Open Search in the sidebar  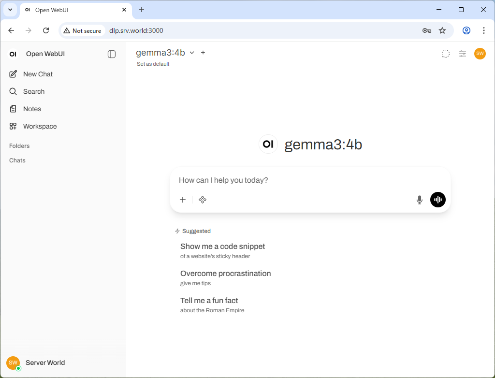pyautogui.click(x=34, y=91)
